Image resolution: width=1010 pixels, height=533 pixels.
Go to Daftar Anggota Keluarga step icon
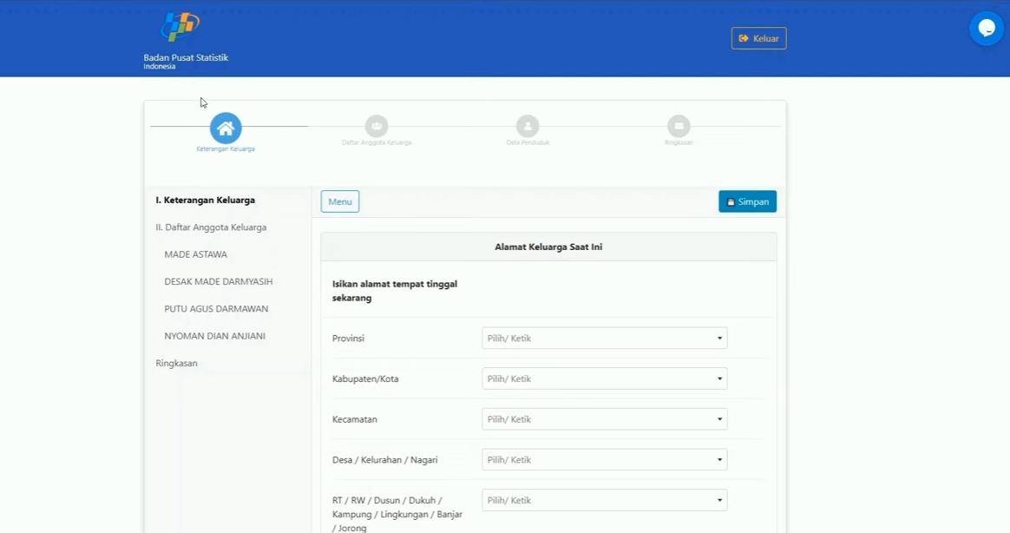[x=377, y=126]
